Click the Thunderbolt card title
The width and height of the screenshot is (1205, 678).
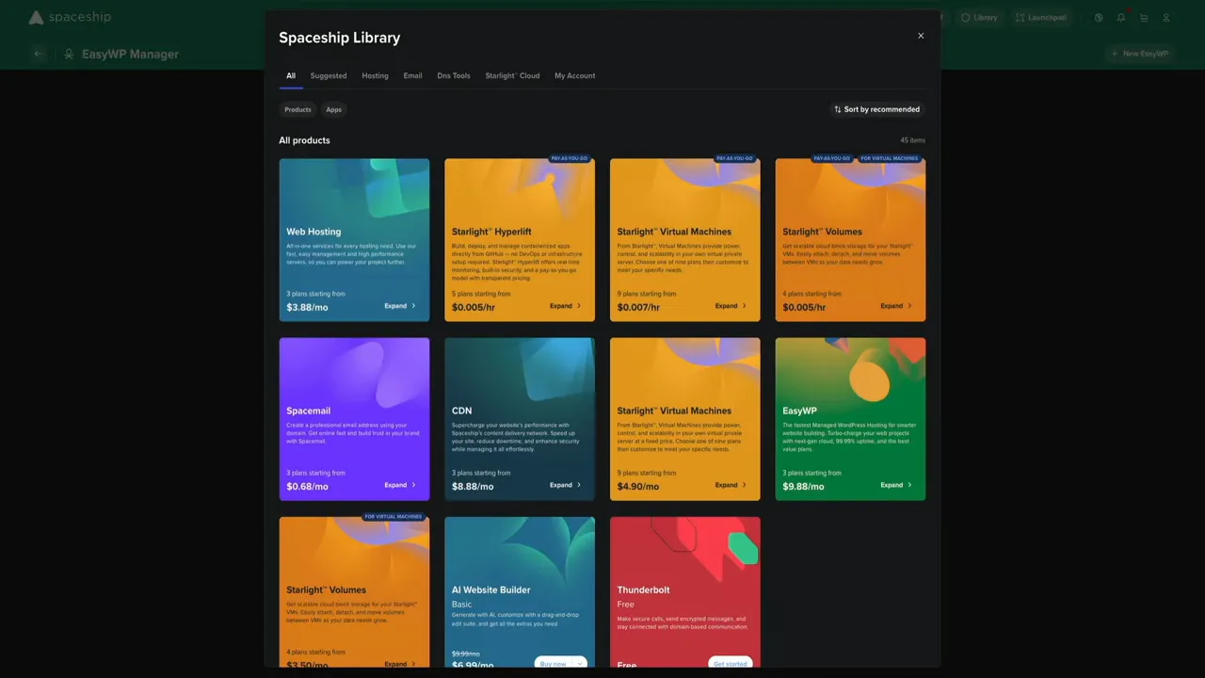coord(643,589)
